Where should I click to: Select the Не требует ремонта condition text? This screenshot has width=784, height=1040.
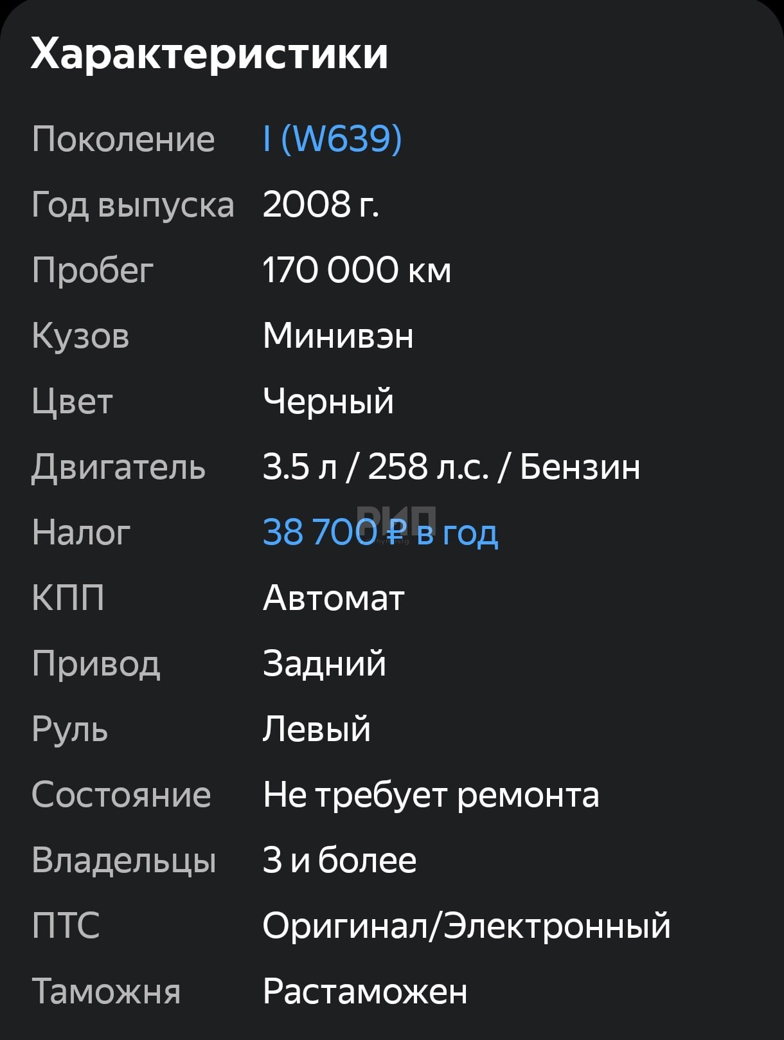pos(431,795)
